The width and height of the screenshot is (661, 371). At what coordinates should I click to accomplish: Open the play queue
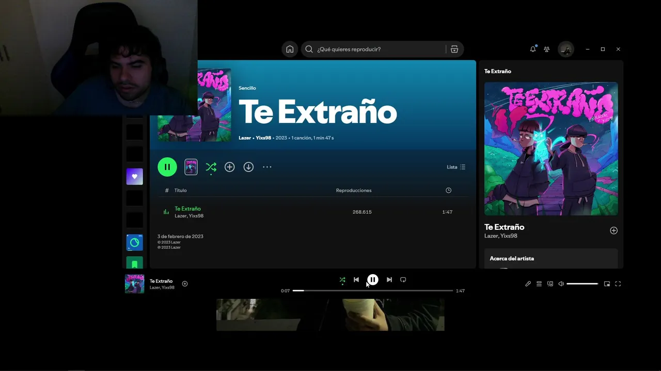(x=539, y=284)
